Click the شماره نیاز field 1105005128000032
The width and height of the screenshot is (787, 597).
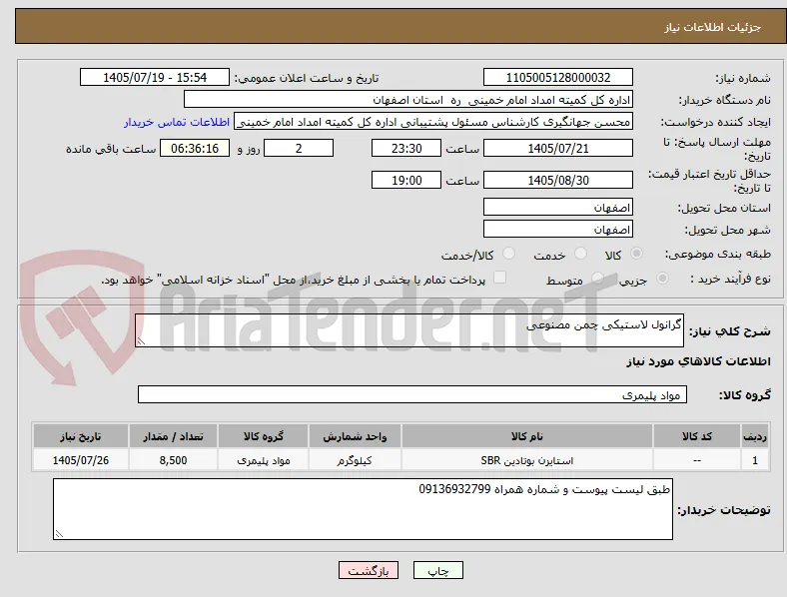(557, 77)
